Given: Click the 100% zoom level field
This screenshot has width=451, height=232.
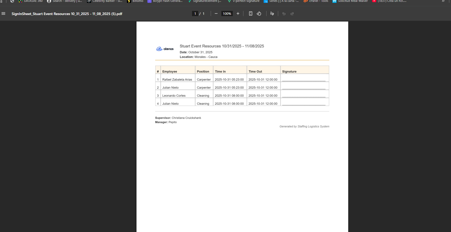Looking at the screenshot, I should [227, 14].
